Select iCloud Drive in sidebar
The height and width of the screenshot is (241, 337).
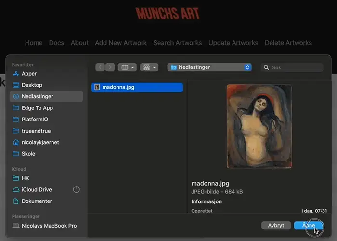pos(37,189)
